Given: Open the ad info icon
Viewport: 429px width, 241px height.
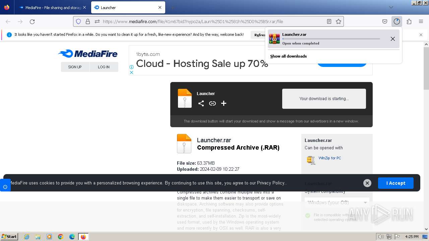Looking at the screenshot, I should [x=132, y=67].
